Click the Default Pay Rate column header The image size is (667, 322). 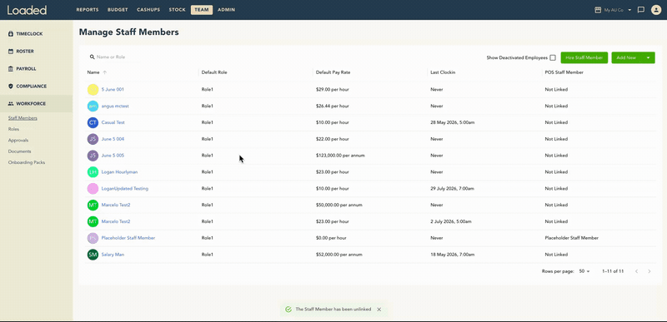[x=333, y=72]
